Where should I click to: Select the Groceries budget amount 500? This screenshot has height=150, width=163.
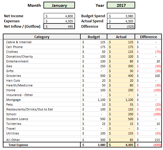94,76
